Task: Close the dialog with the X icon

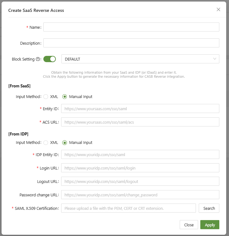Action: coord(218,10)
